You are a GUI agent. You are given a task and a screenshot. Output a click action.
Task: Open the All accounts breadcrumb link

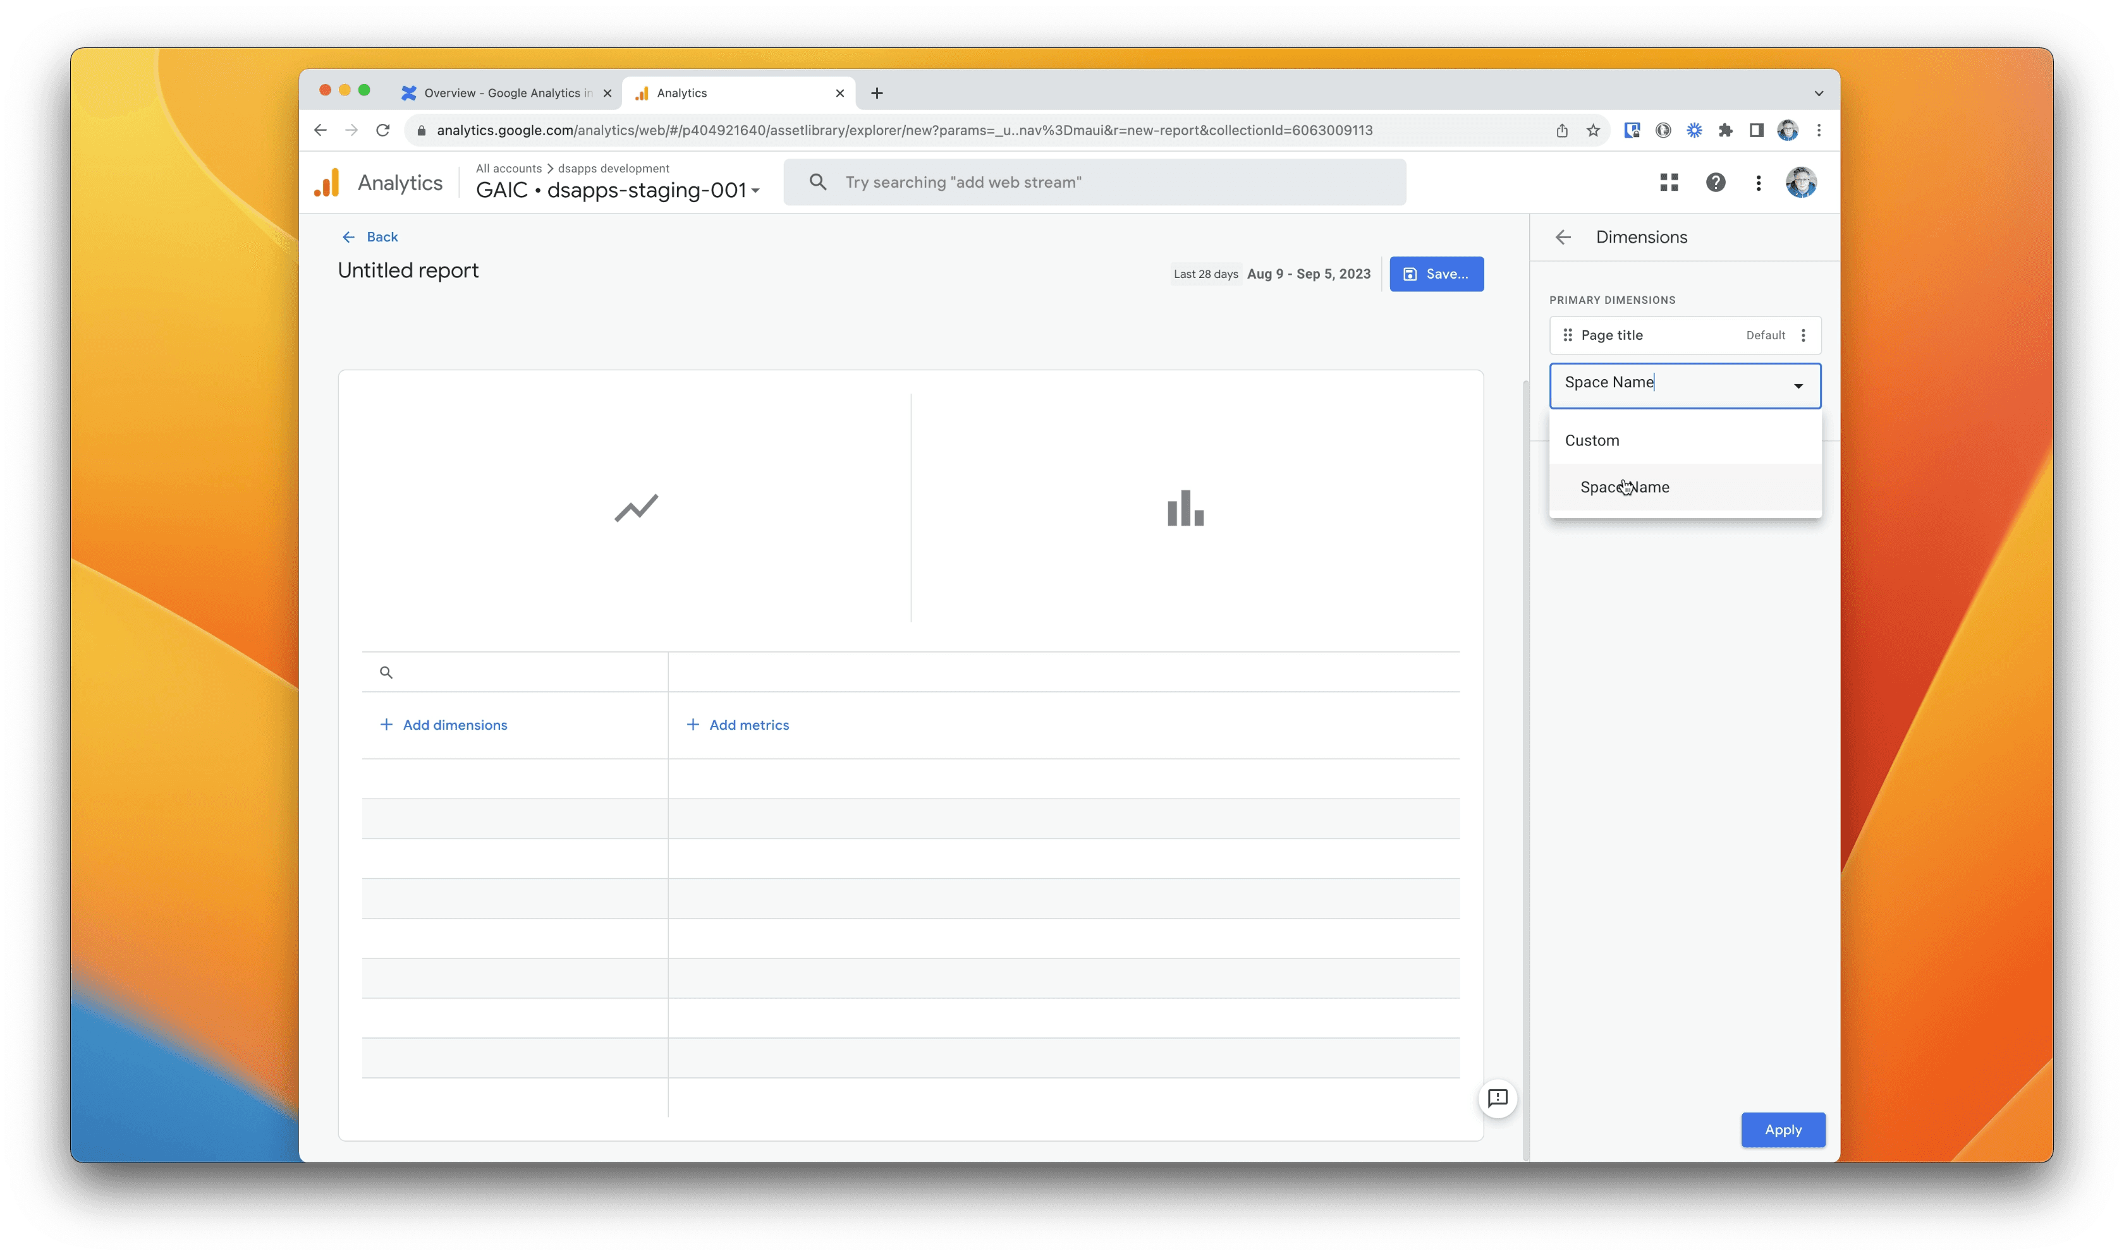point(508,169)
